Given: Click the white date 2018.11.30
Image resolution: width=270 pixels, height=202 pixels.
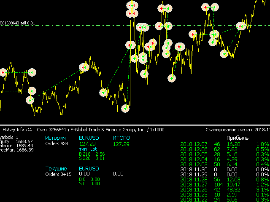Looking at the screenshot, I should 194,169.
